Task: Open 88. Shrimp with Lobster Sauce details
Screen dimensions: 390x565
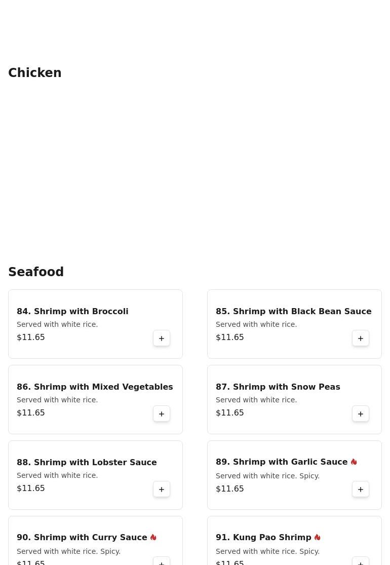Action: coord(87,463)
